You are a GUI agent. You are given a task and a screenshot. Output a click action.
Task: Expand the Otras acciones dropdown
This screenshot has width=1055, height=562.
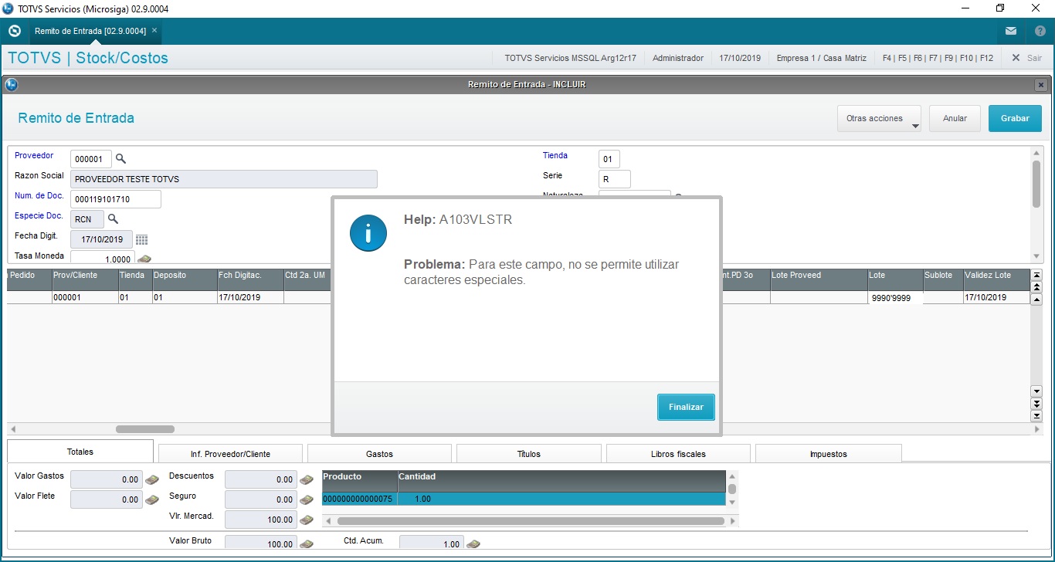coord(879,119)
